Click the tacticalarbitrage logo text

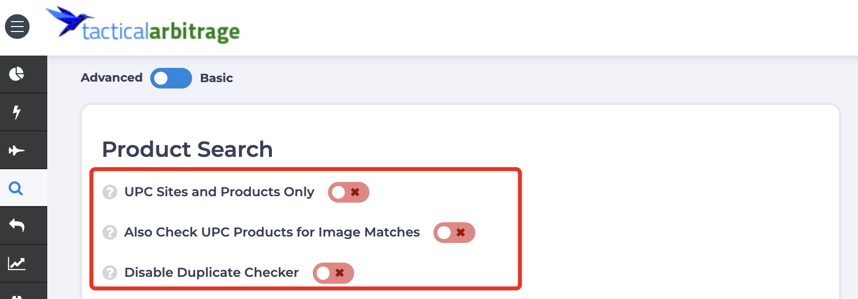(161, 32)
